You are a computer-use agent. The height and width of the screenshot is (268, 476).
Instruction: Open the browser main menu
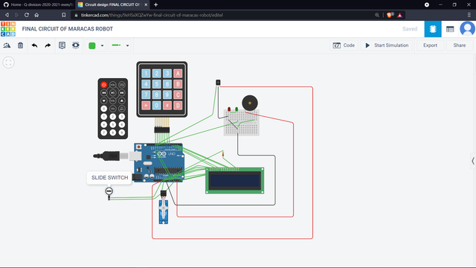pos(469,15)
